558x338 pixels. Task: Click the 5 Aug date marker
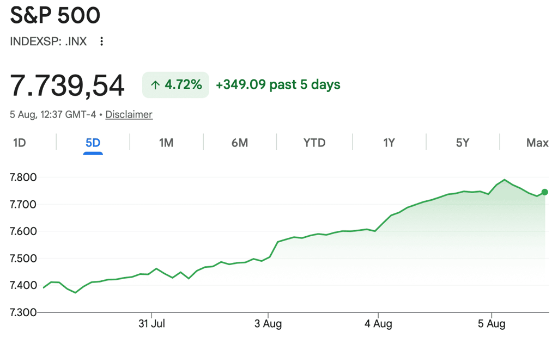pos(492,324)
